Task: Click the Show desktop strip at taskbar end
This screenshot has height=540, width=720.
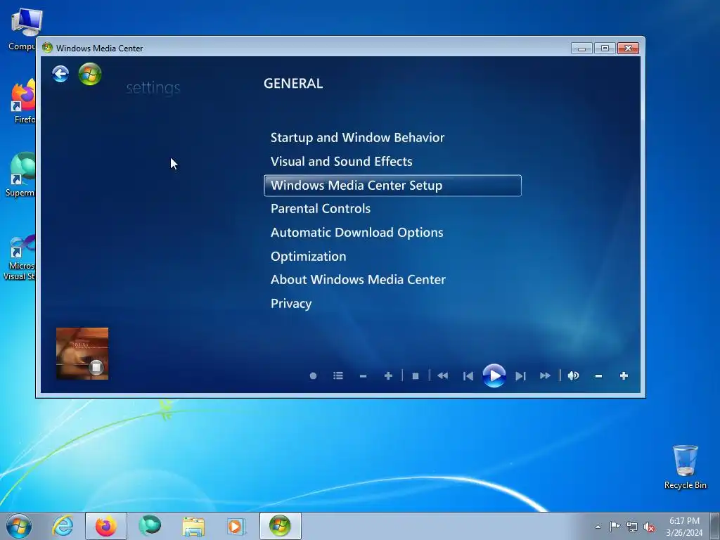Action: click(715, 527)
